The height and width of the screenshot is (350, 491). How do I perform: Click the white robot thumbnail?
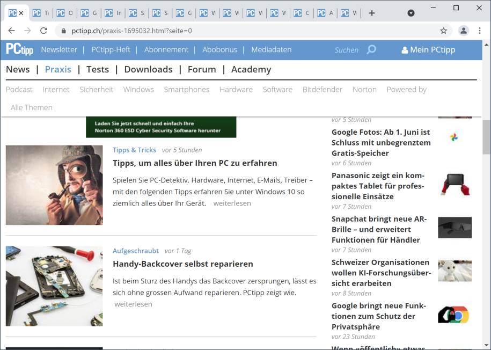(455, 271)
